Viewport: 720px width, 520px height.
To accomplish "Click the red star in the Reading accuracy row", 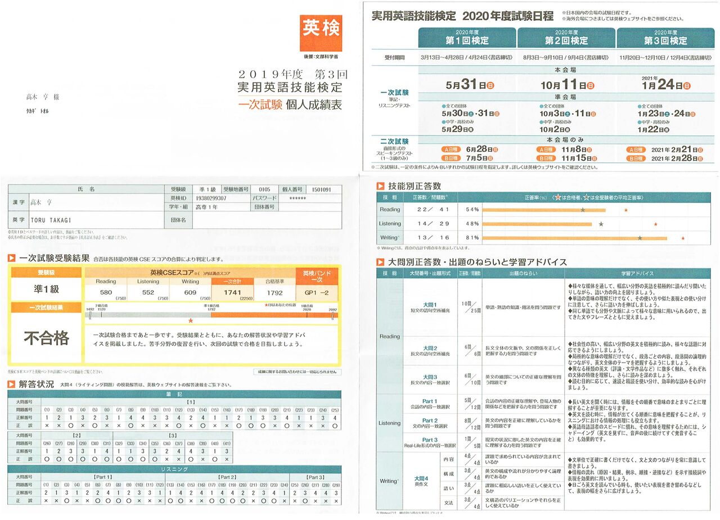I will (x=626, y=210).
